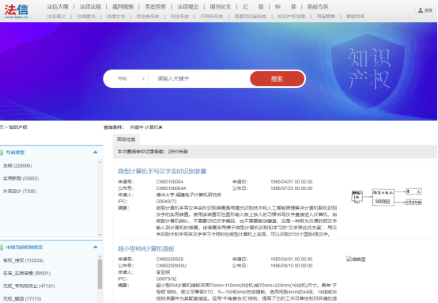
Task: Filter by 有权_授权 (112234) status
Action: click(23, 260)
